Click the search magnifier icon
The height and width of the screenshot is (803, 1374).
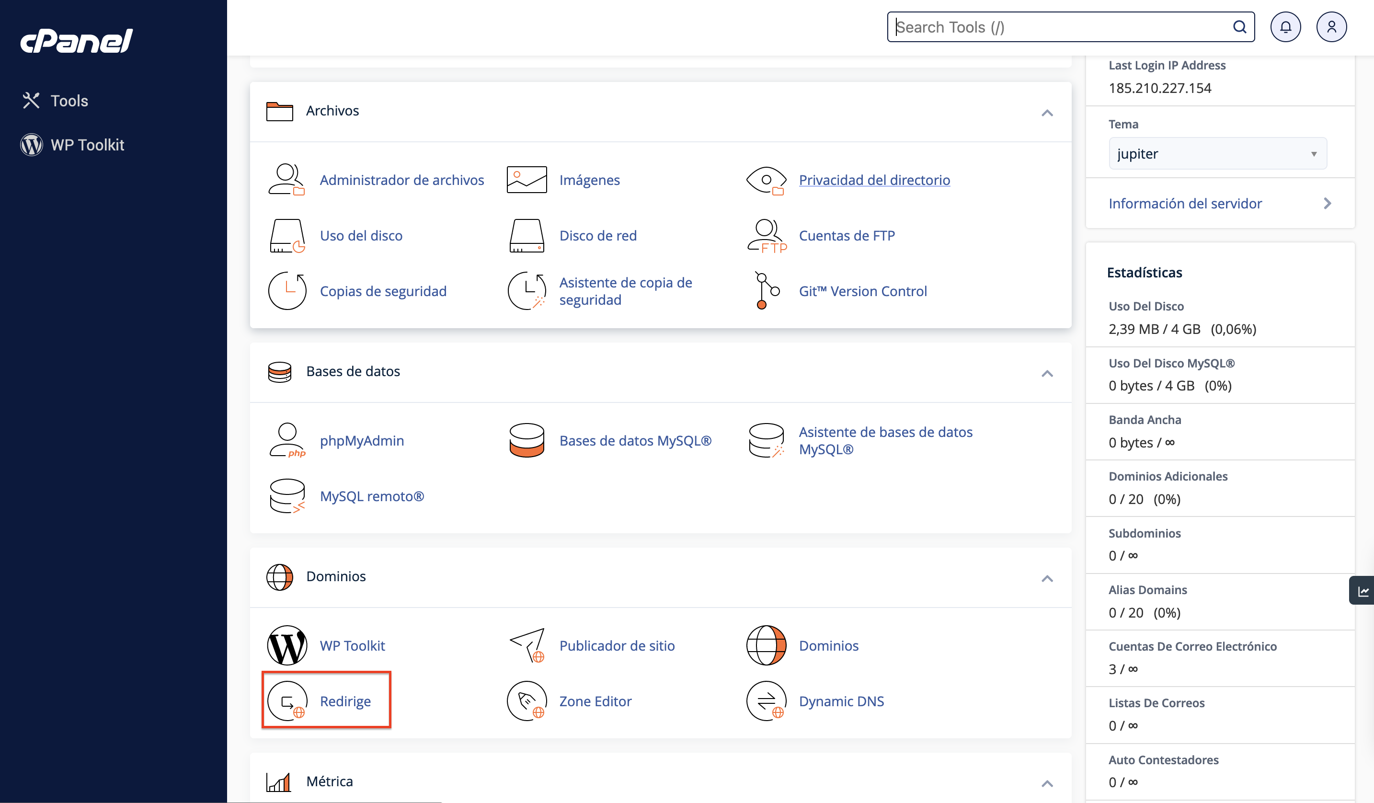[x=1239, y=27]
